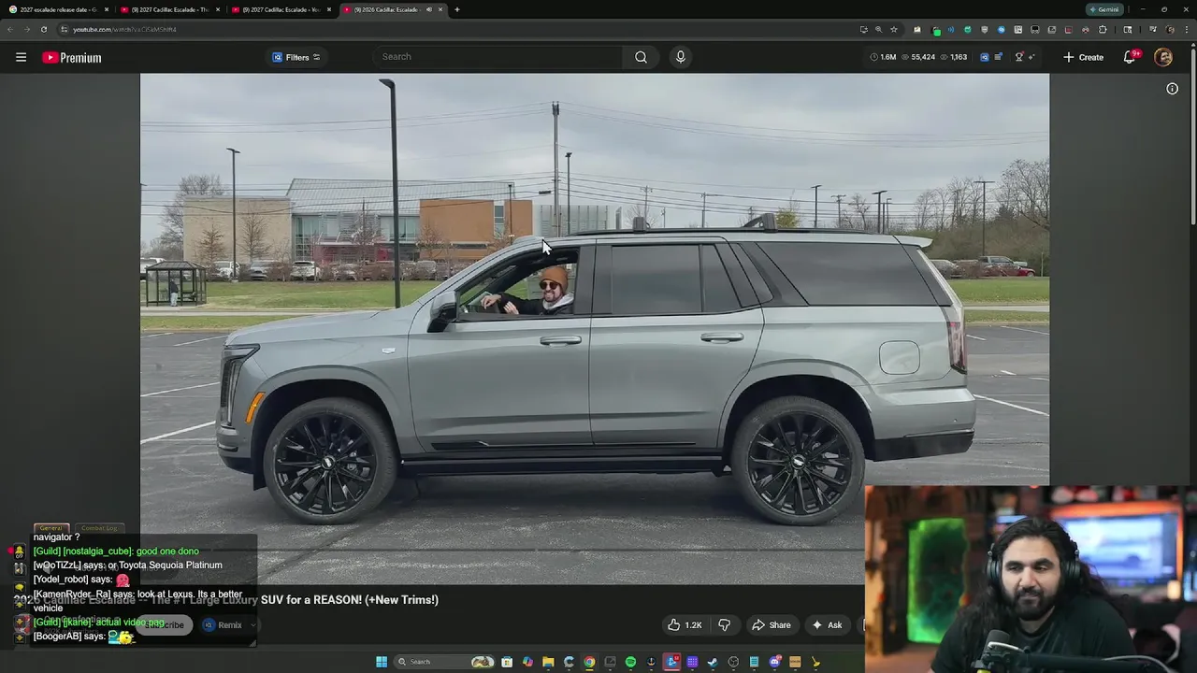The width and height of the screenshot is (1197, 673).
Task: Click the blue IQ extension icon in header
Action: click(x=985, y=57)
